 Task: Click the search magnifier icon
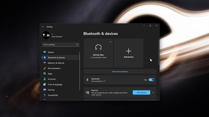(77, 45)
